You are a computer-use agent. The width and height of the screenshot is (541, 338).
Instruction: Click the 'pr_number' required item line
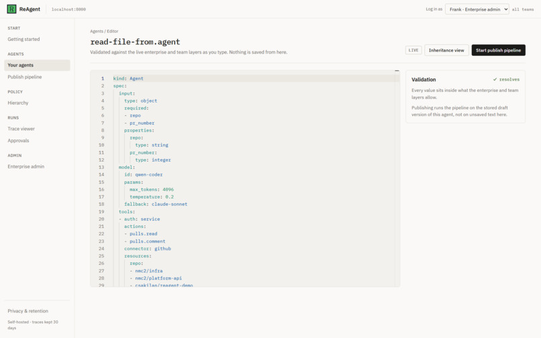[140, 123]
